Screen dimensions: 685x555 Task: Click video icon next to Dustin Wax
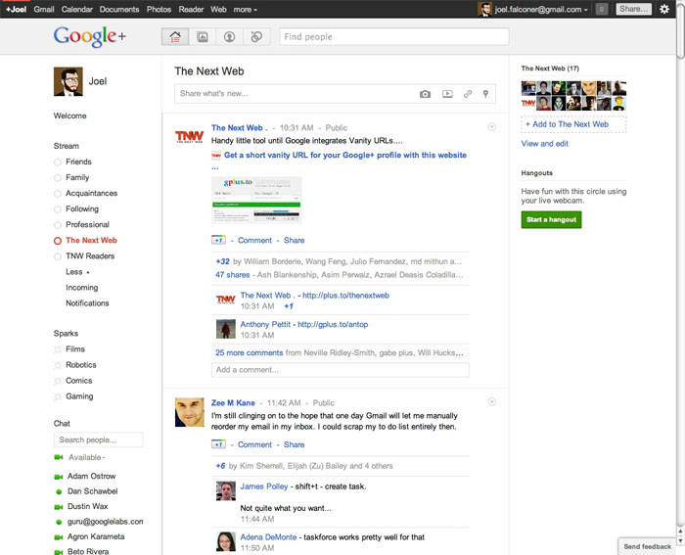point(58,507)
